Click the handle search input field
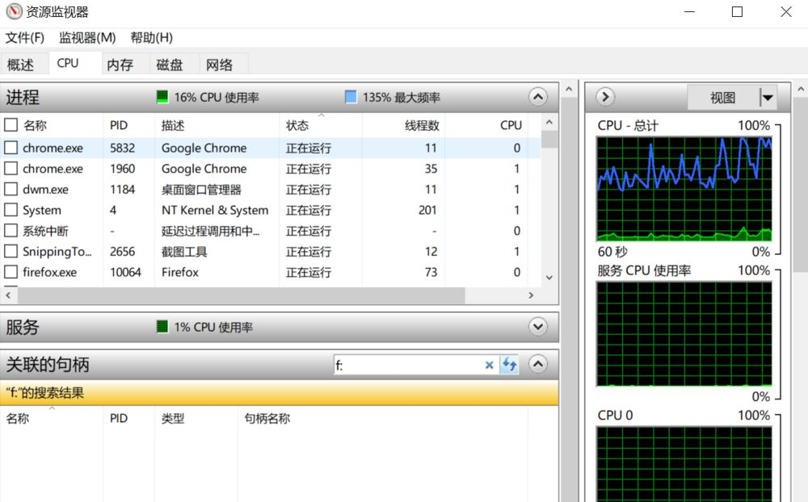The width and height of the screenshot is (808, 502). tap(408, 366)
